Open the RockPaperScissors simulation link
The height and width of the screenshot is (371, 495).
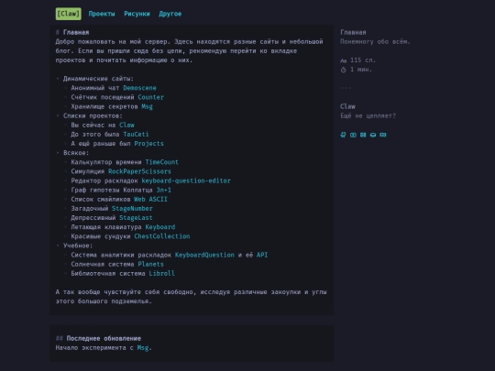tap(139, 171)
